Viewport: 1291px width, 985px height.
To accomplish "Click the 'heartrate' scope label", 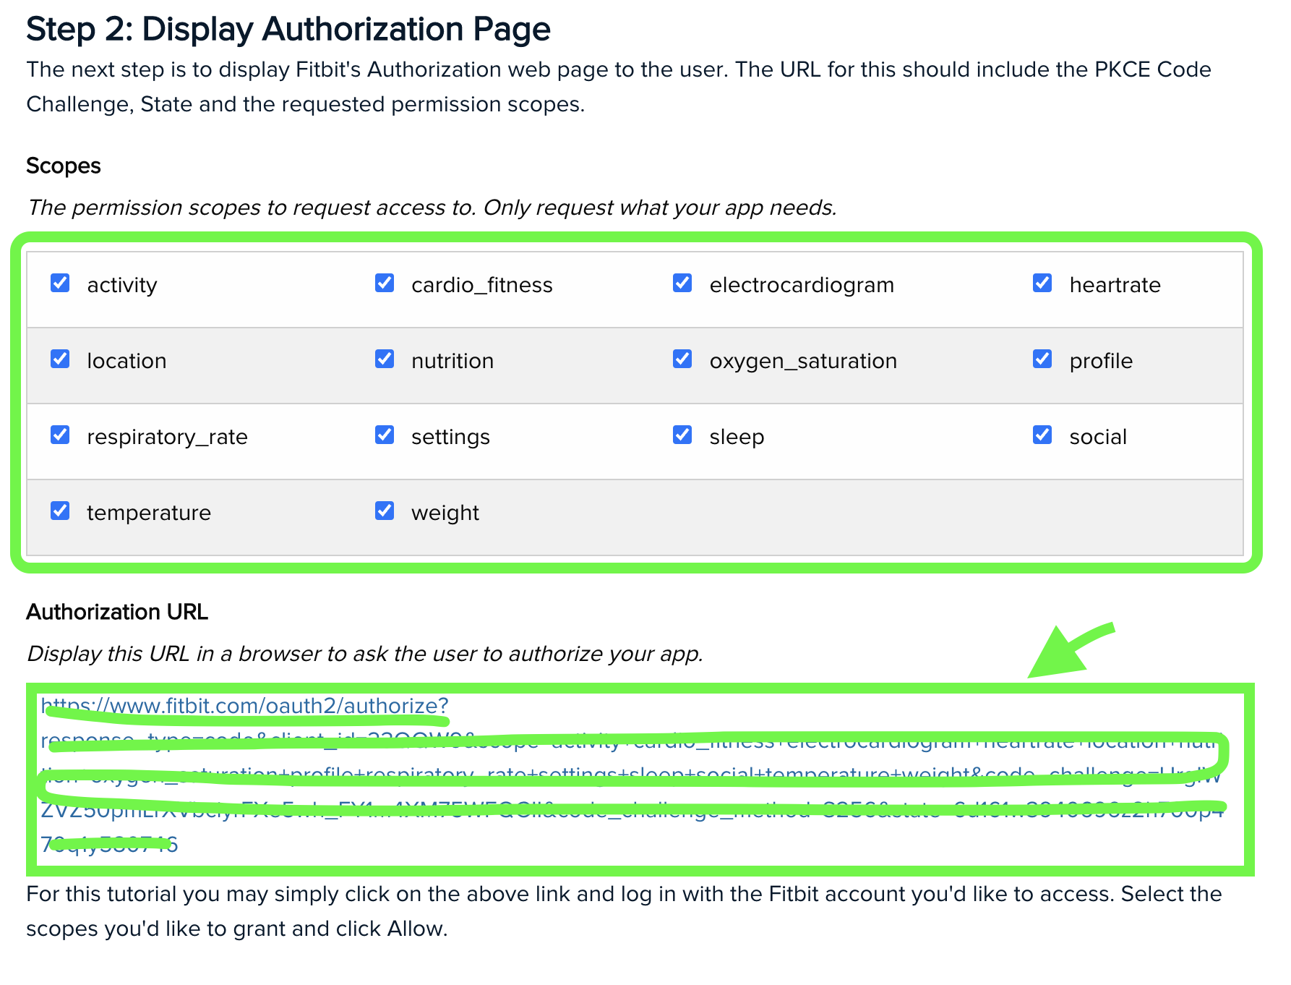I will [x=1115, y=285].
